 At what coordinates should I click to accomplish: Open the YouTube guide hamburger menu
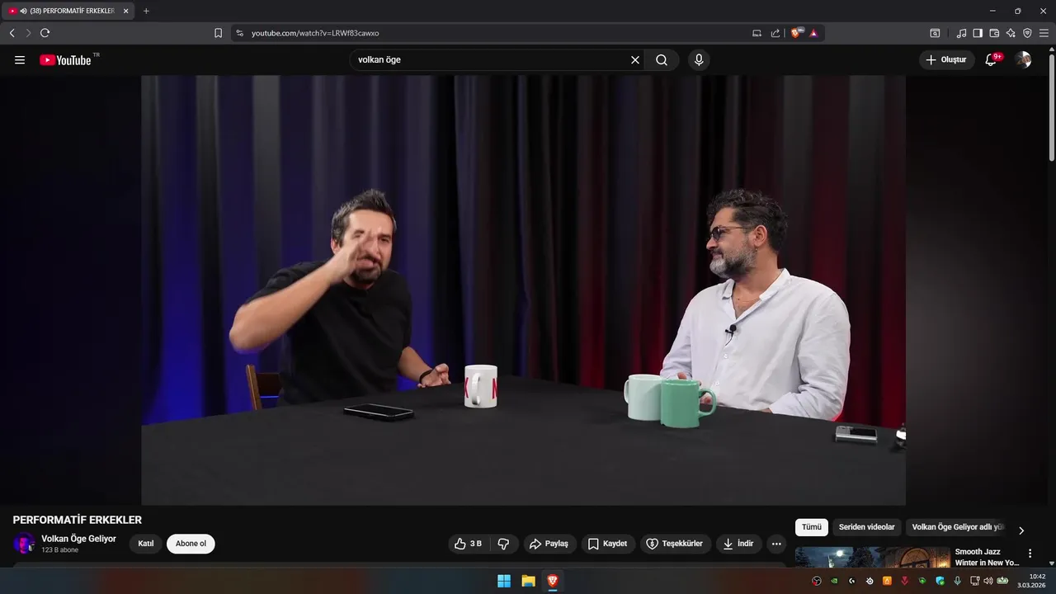click(20, 60)
